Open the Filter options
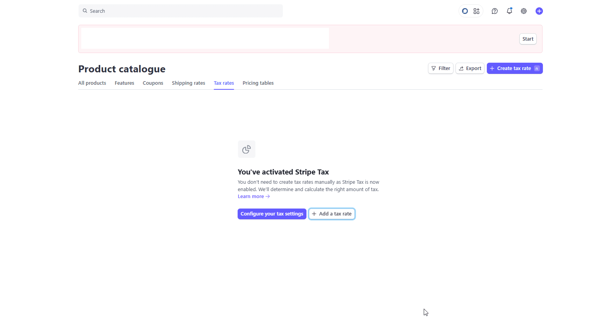Image resolution: width=606 pixels, height=335 pixels. 440,68
